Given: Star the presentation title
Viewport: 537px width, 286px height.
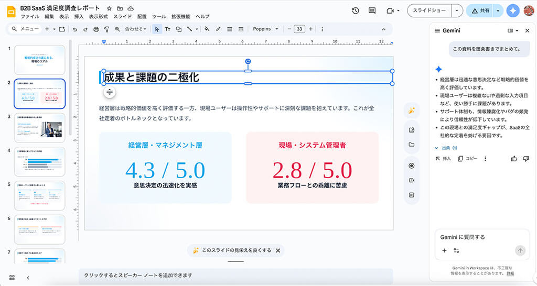Looking at the screenshot, I should [109, 8].
